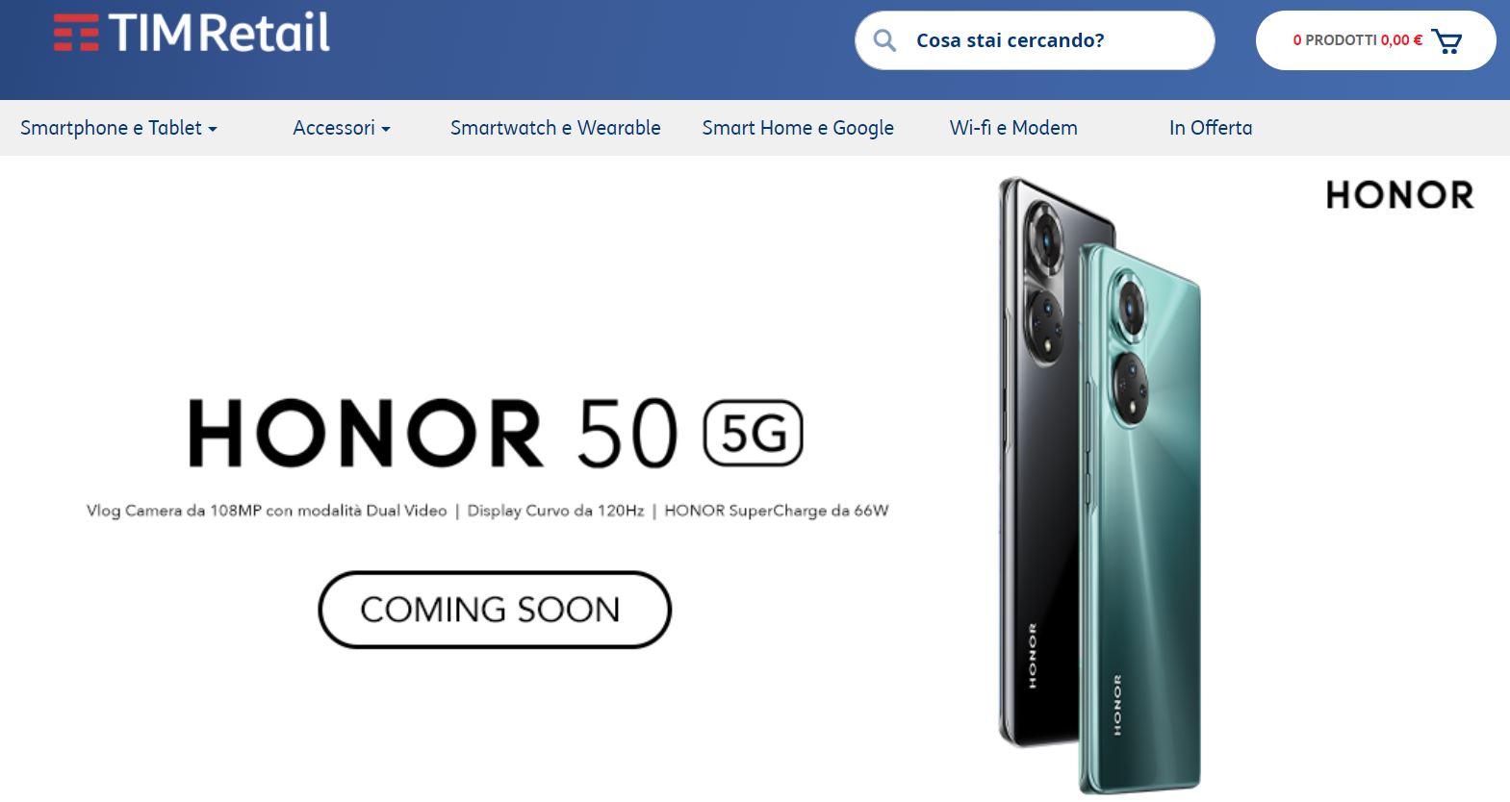This screenshot has height=802, width=1510.
Task: Click the HONOR brand logo on the banner
Action: pos(1399,195)
